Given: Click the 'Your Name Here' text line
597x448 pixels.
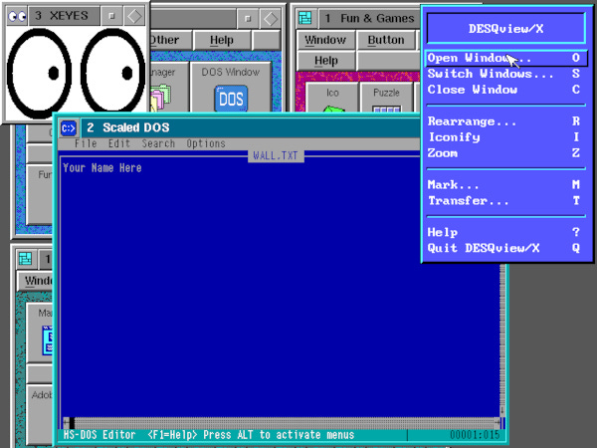Looking at the screenshot, I should 102,168.
